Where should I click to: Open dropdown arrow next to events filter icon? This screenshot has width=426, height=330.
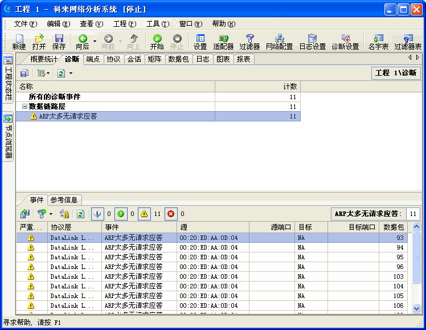click(x=51, y=214)
